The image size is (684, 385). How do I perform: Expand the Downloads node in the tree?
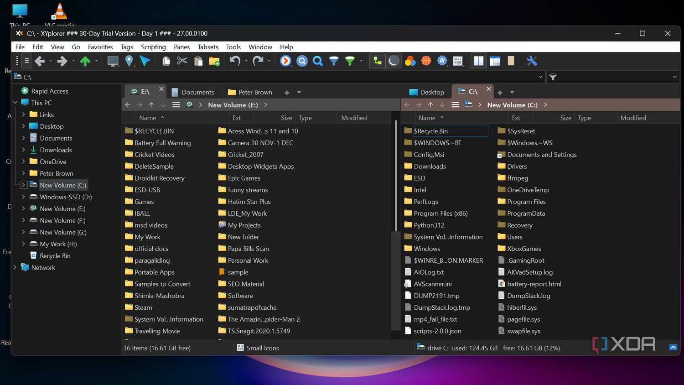23,150
